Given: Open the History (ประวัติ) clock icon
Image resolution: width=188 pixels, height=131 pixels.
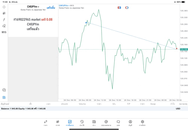Looking at the screenshot, I should point(82,123).
